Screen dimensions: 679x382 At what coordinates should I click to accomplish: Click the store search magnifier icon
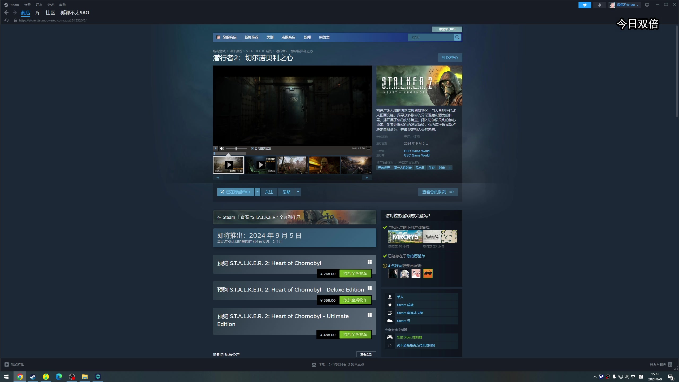click(457, 37)
